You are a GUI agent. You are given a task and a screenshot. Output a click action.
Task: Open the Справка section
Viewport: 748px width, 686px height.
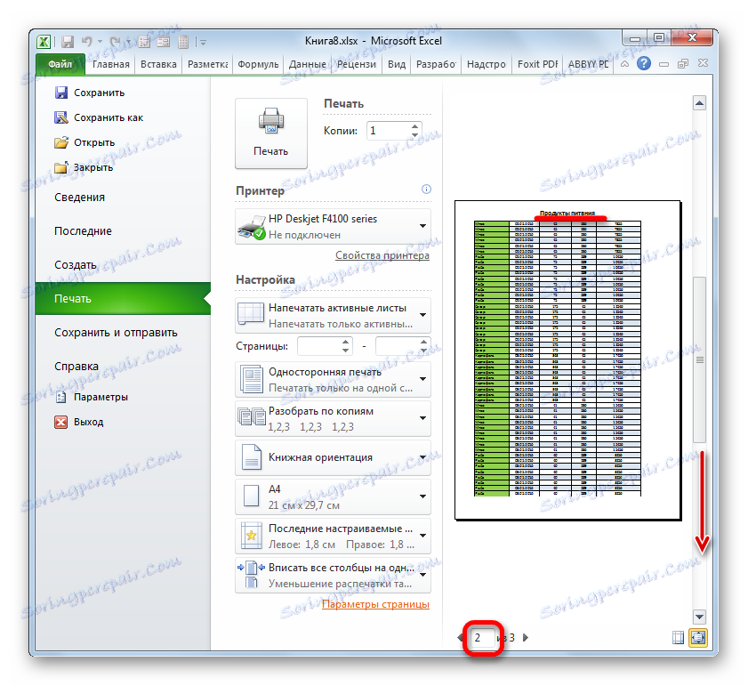point(76,367)
